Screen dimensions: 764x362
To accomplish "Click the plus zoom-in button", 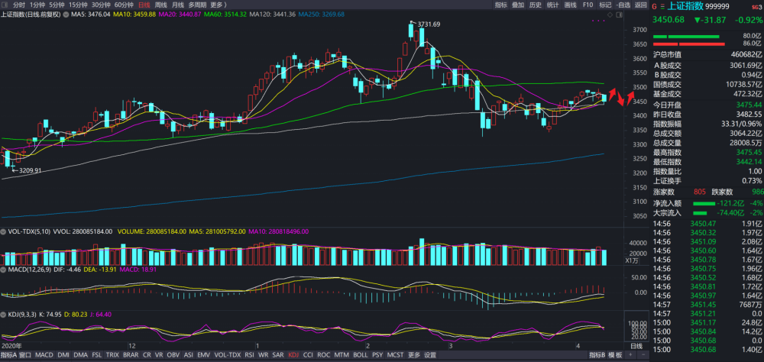I will (630, 355).
